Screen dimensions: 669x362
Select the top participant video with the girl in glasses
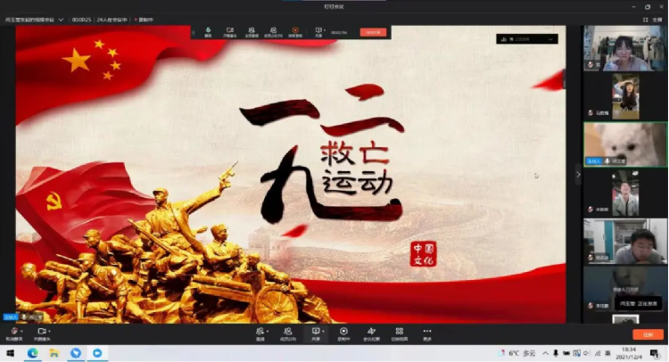pyautogui.click(x=625, y=48)
